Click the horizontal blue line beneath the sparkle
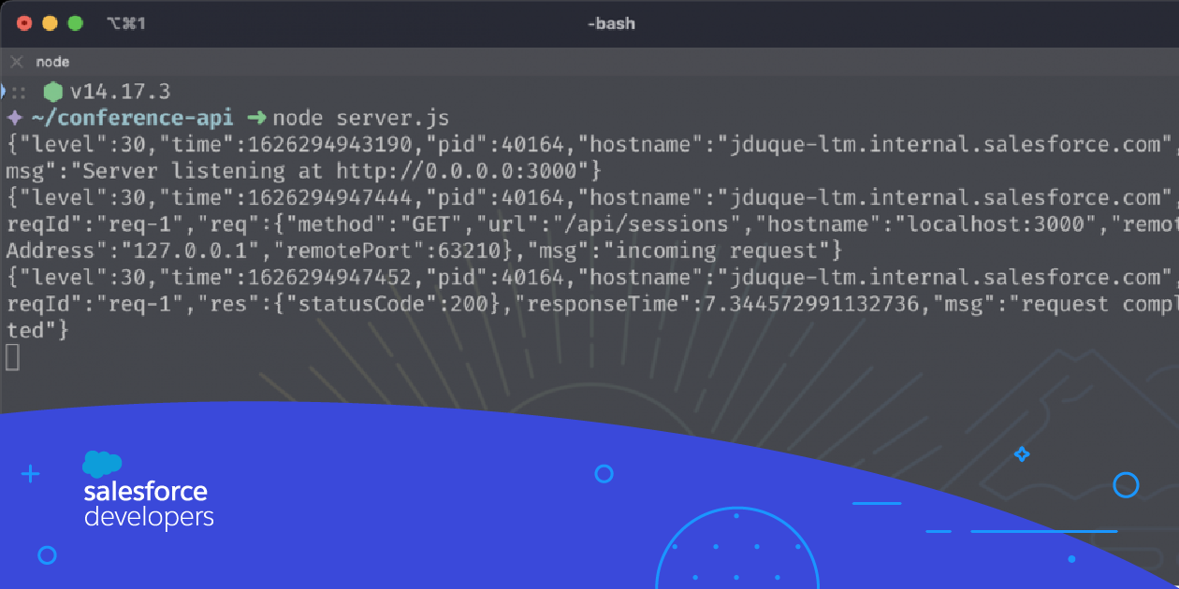The height and width of the screenshot is (589, 1179). click(1042, 529)
